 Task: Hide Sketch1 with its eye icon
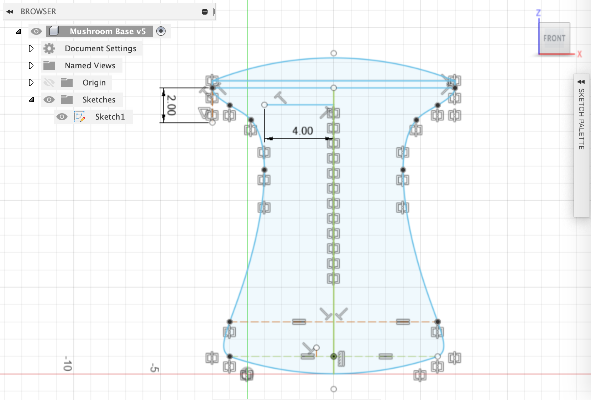[62, 117]
